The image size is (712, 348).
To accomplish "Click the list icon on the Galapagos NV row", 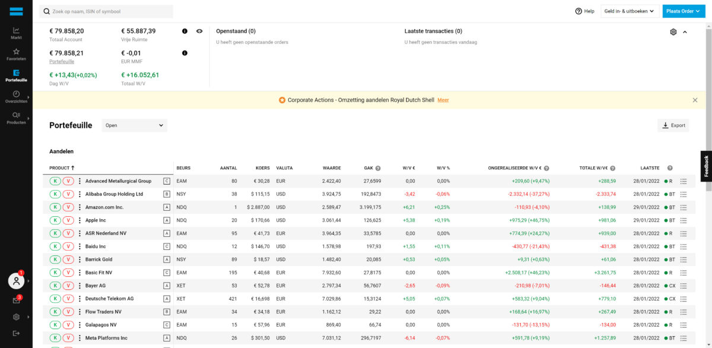I will coord(684,325).
